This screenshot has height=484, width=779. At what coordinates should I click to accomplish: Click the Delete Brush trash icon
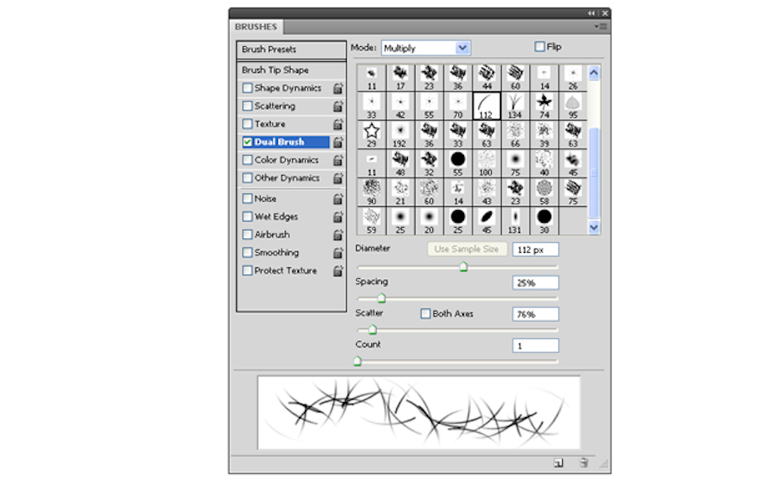pyautogui.click(x=584, y=461)
